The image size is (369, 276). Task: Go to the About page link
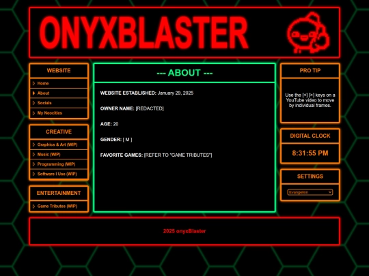43,93
